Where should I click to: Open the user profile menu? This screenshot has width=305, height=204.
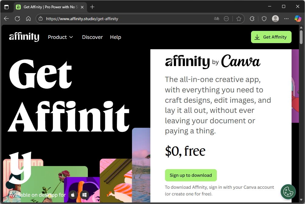(275, 19)
